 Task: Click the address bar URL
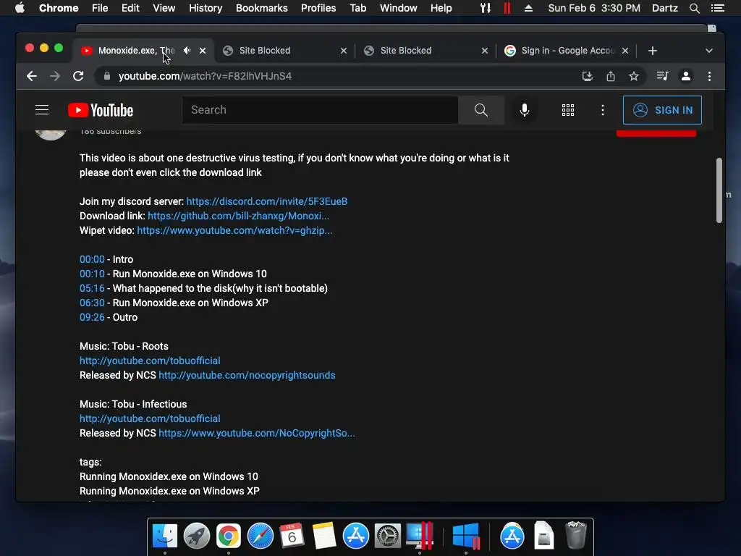click(205, 76)
